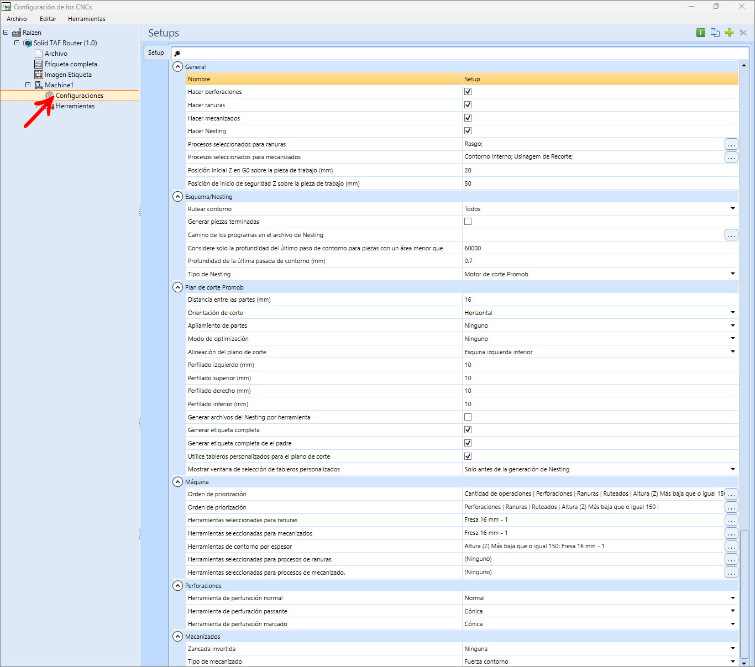Uncheck Hacer perforaciones checkbox
The image size is (755, 667).
click(x=468, y=92)
